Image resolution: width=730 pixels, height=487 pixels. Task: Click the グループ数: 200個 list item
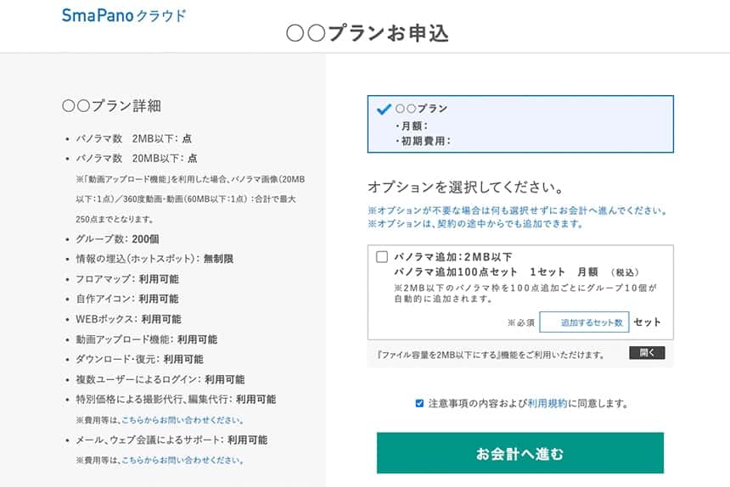[117, 238]
